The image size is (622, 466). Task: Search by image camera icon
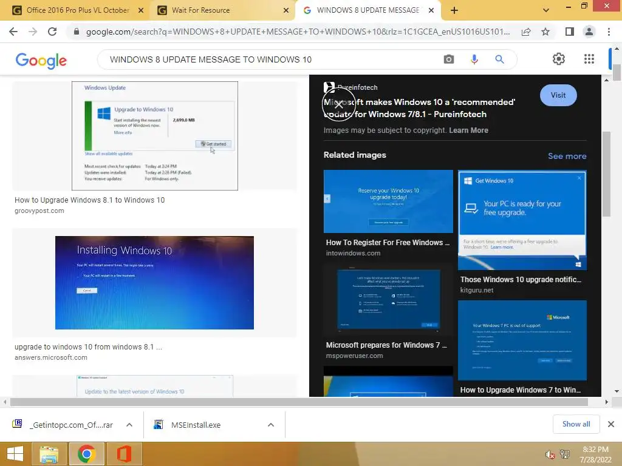[449, 59]
